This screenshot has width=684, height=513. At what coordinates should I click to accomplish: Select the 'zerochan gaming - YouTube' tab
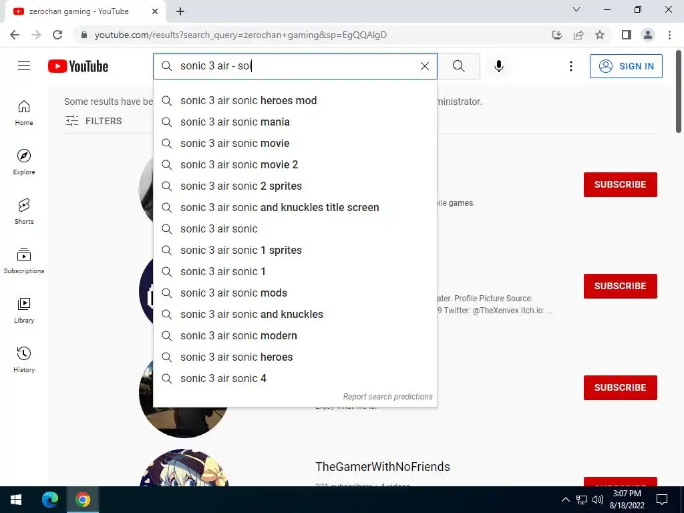tap(85, 11)
